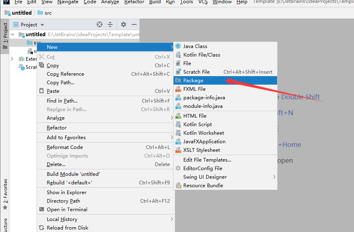
Task: Open the Analyze menu in menu bar
Action: pos(110,2)
